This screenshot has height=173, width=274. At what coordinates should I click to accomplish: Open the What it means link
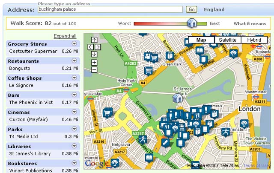[250, 23]
